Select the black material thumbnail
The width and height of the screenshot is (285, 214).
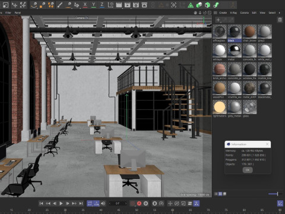(x=235, y=32)
